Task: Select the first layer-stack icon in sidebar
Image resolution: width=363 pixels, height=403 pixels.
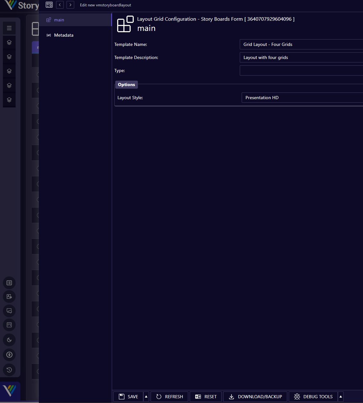Action: click(x=9, y=42)
